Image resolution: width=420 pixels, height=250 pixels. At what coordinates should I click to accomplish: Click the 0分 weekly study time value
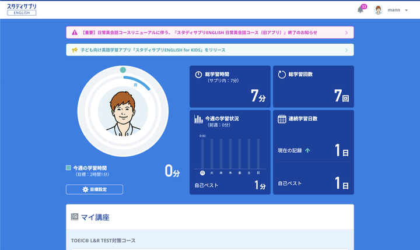pyautogui.click(x=172, y=171)
